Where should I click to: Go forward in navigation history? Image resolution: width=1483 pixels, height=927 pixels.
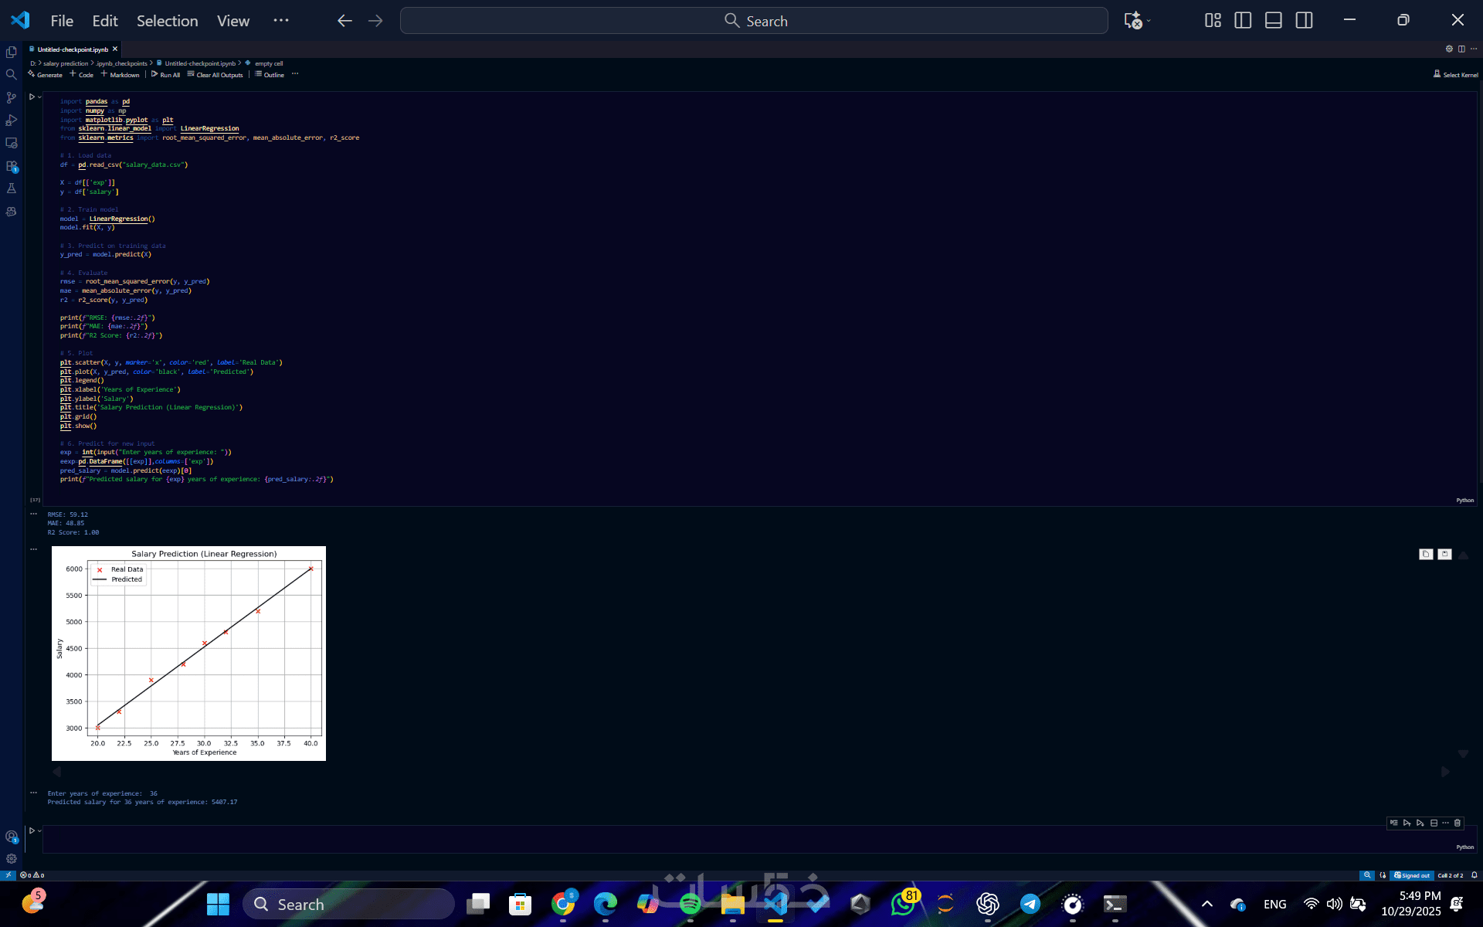click(375, 21)
